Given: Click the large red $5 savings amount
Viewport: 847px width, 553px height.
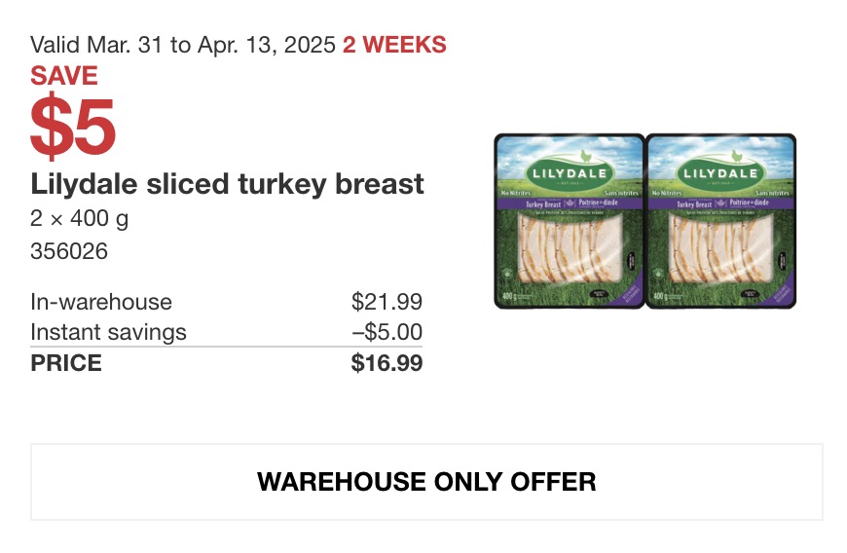Looking at the screenshot, I should [72, 127].
